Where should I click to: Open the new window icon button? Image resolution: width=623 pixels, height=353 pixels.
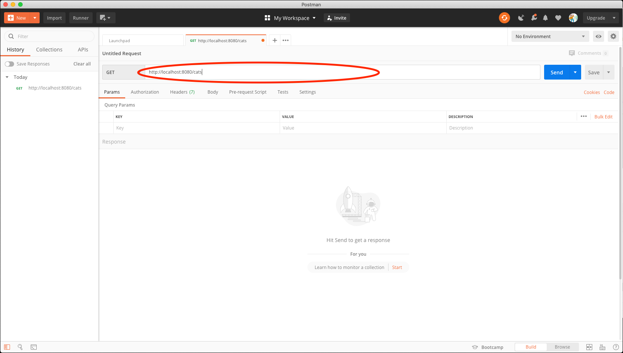[x=106, y=18]
